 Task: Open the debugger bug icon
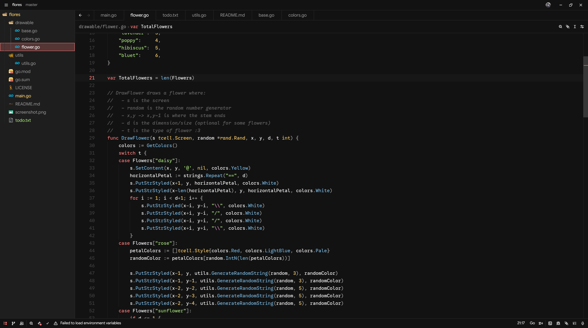pyautogui.click(x=558, y=323)
